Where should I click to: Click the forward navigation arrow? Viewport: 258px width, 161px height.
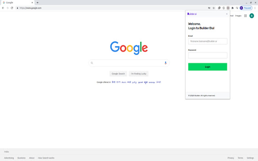7,8
